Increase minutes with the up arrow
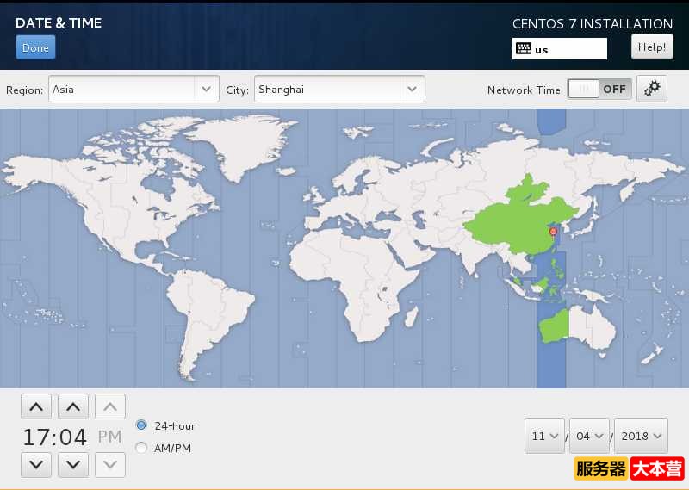This screenshot has height=490, width=689. [x=73, y=406]
